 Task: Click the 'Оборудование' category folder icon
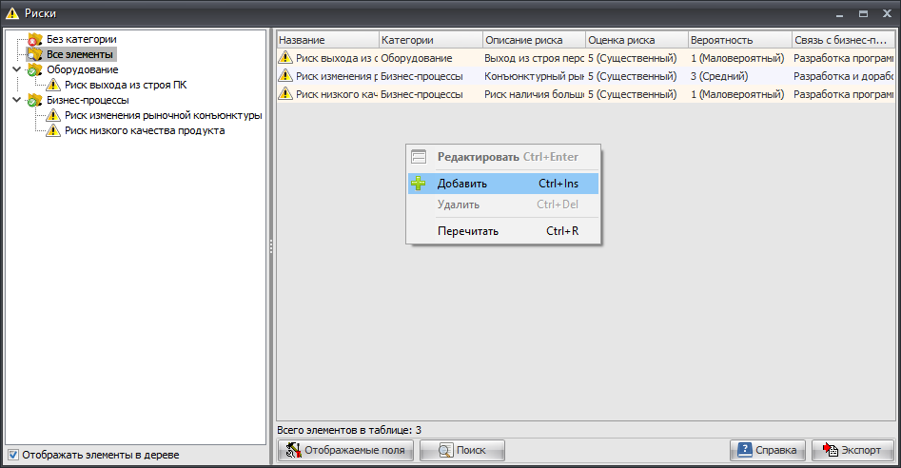pyautogui.click(x=35, y=69)
